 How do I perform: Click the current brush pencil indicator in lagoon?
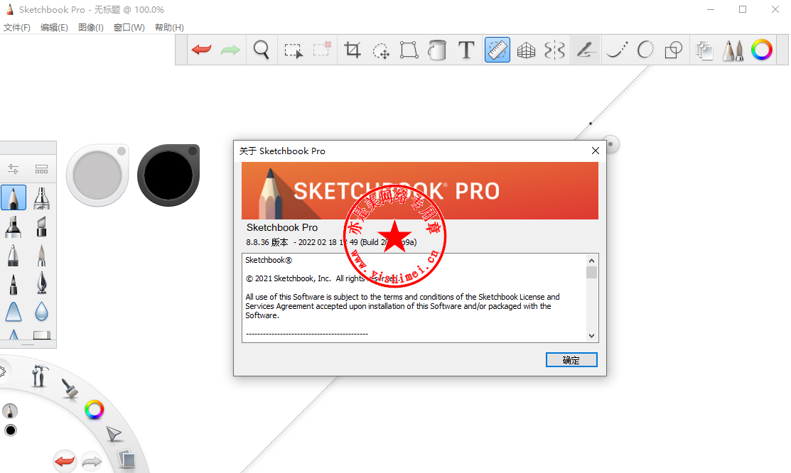click(9, 411)
